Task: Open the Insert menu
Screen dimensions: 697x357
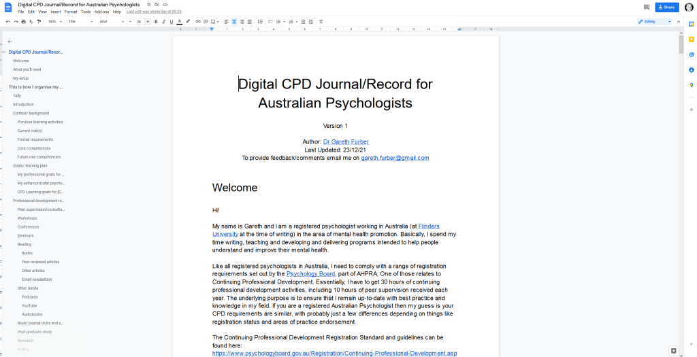Action: pyautogui.click(x=55, y=12)
